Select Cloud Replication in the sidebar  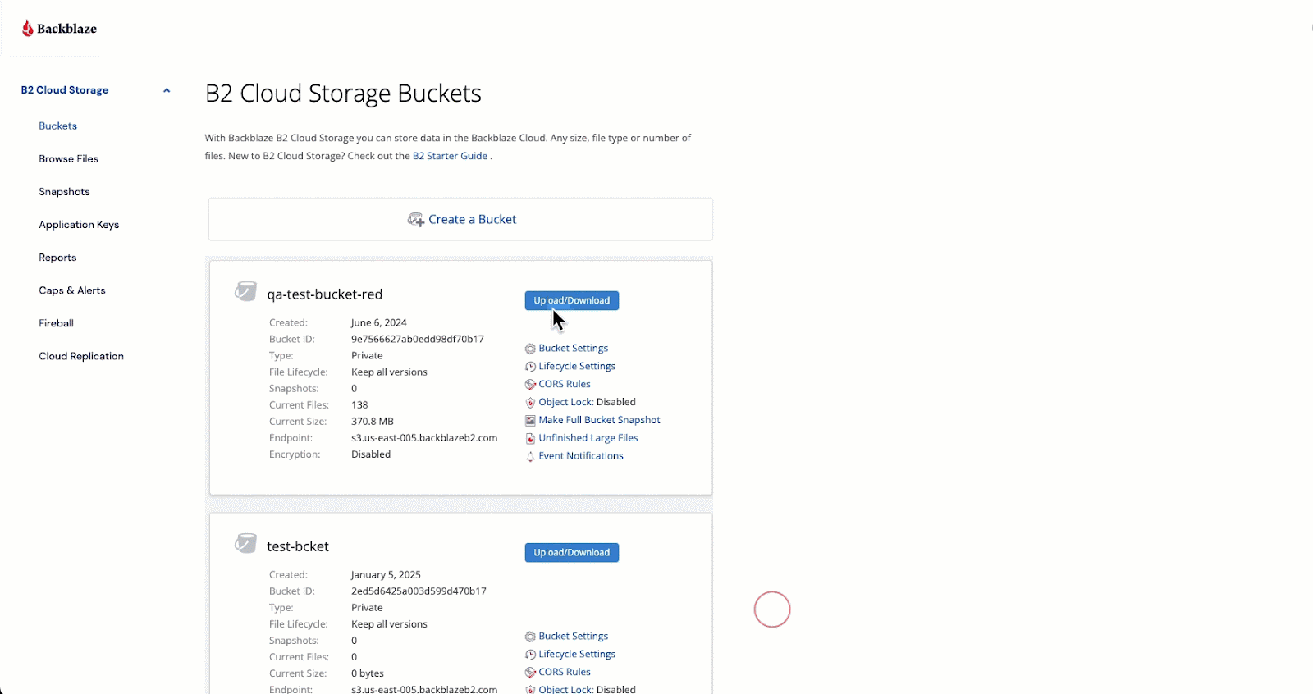(x=81, y=356)
